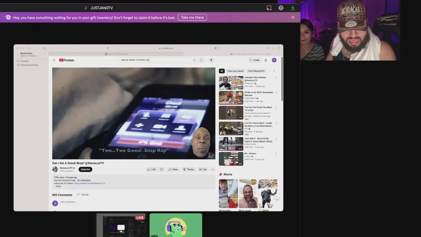Show more chips with the right arrow

pyautogui.click(x=274, y=71)
